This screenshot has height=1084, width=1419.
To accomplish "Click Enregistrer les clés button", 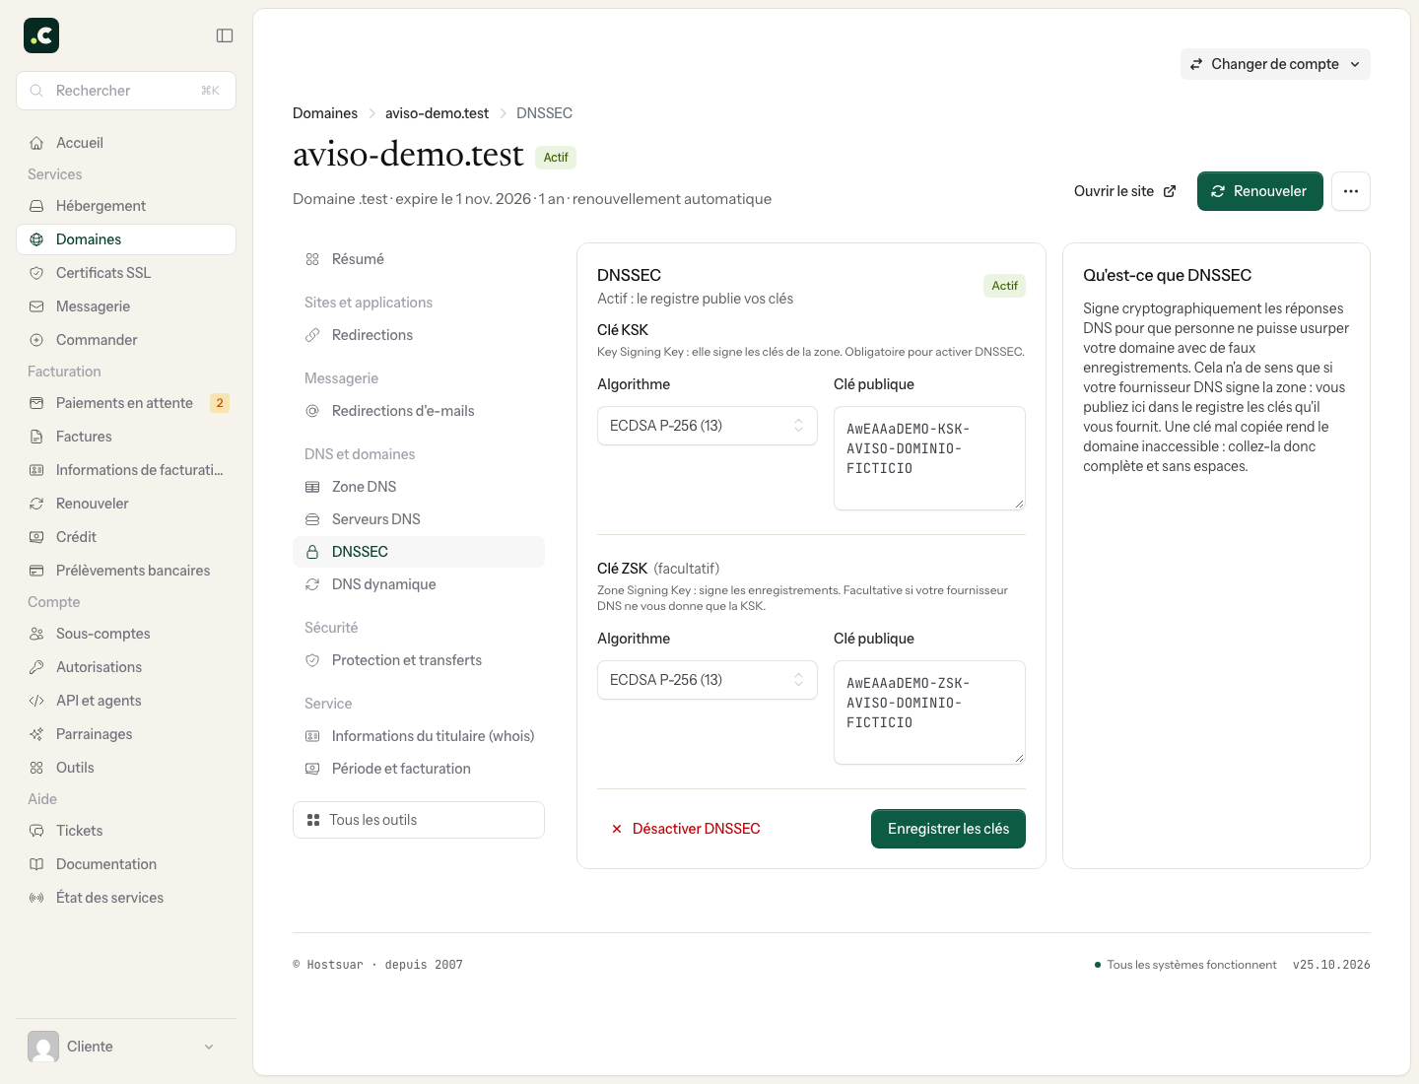I will (x=948, y=829).
